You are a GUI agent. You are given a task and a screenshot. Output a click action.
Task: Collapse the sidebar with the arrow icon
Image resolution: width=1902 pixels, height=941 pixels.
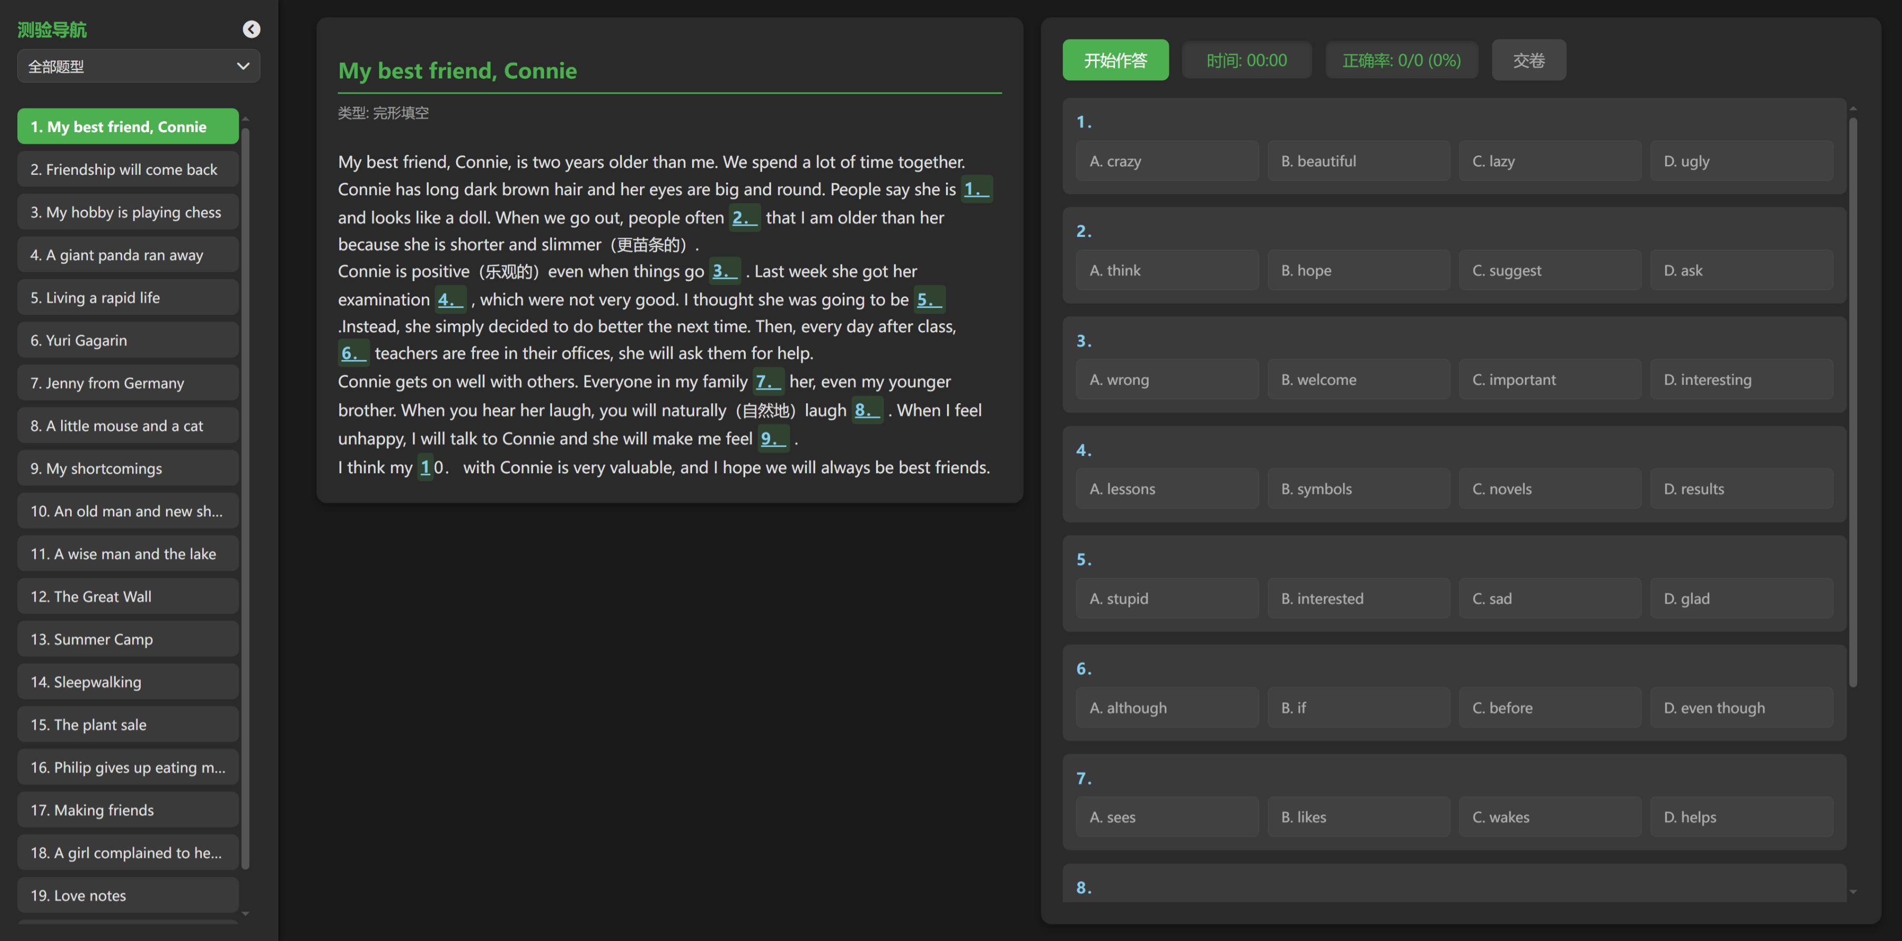251,29
